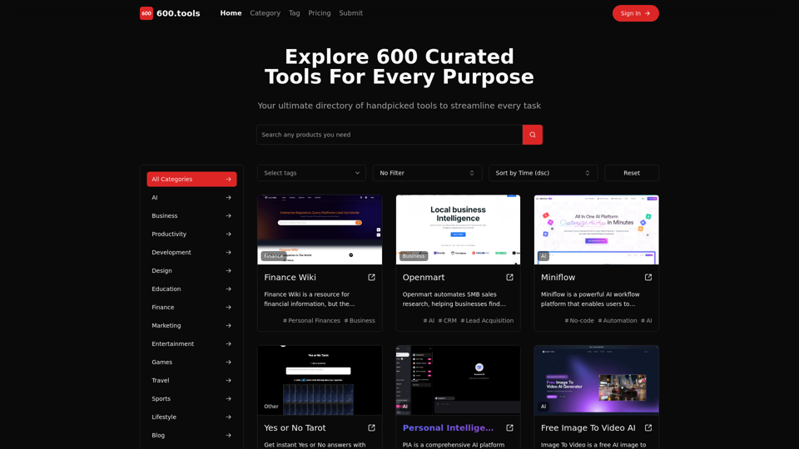Click the 600.tools brand name
799x449 pixels.
pyautogui.click(x=178, y=13)
